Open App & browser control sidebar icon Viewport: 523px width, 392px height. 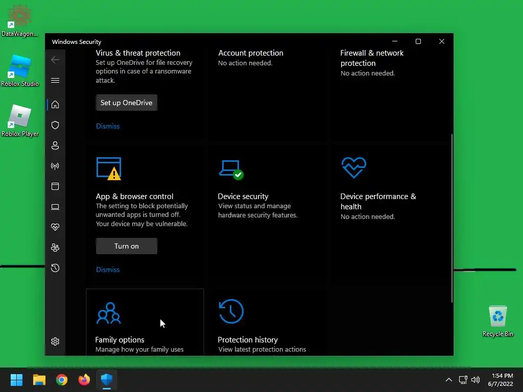[x=55, y=186]
